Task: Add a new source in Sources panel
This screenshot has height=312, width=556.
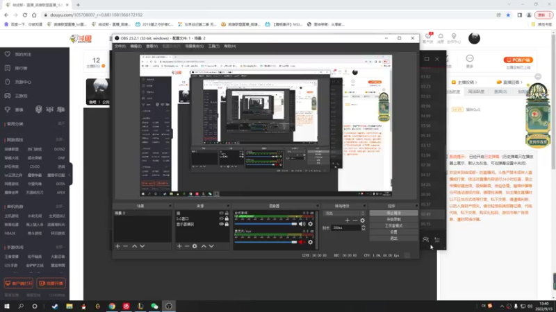Action: [x=179, y=246]
